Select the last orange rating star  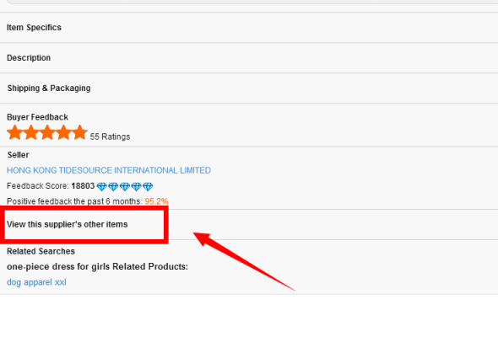[79, 132]
